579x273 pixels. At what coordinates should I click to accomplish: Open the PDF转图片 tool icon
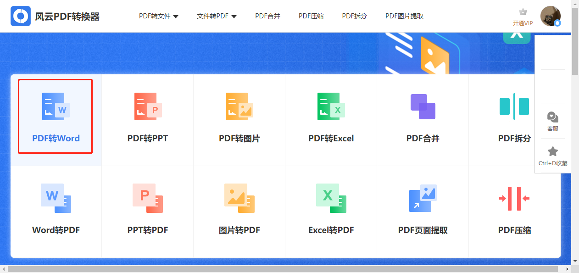click(239, 106)
